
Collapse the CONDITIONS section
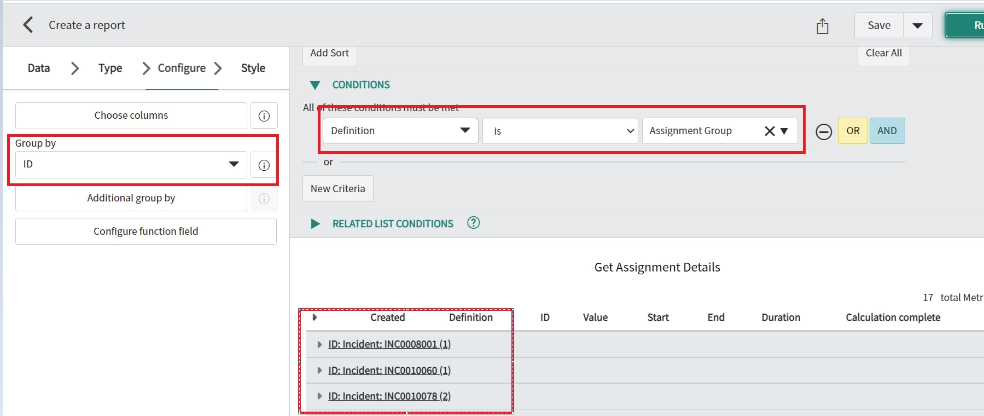(315, 85)
